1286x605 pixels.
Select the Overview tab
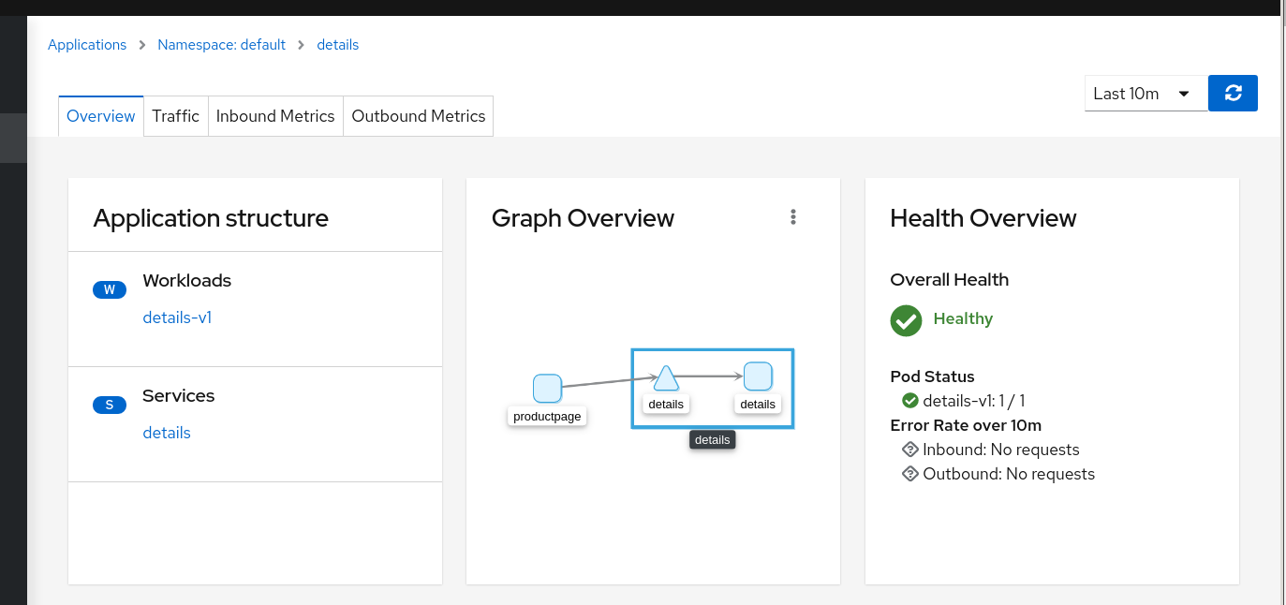[x=101, y=116]
